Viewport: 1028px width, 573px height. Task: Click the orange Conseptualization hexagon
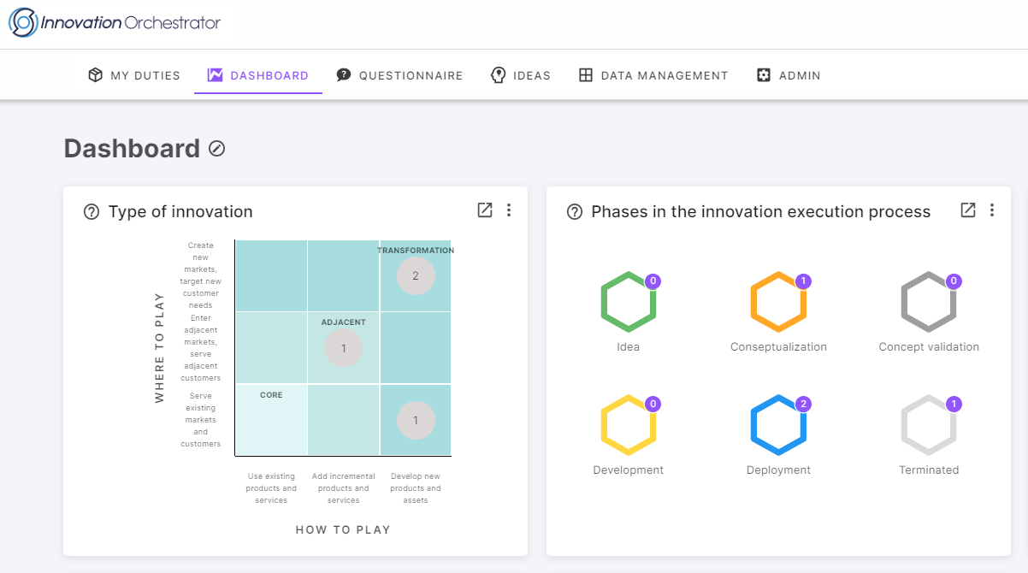[x=778, y=302]
